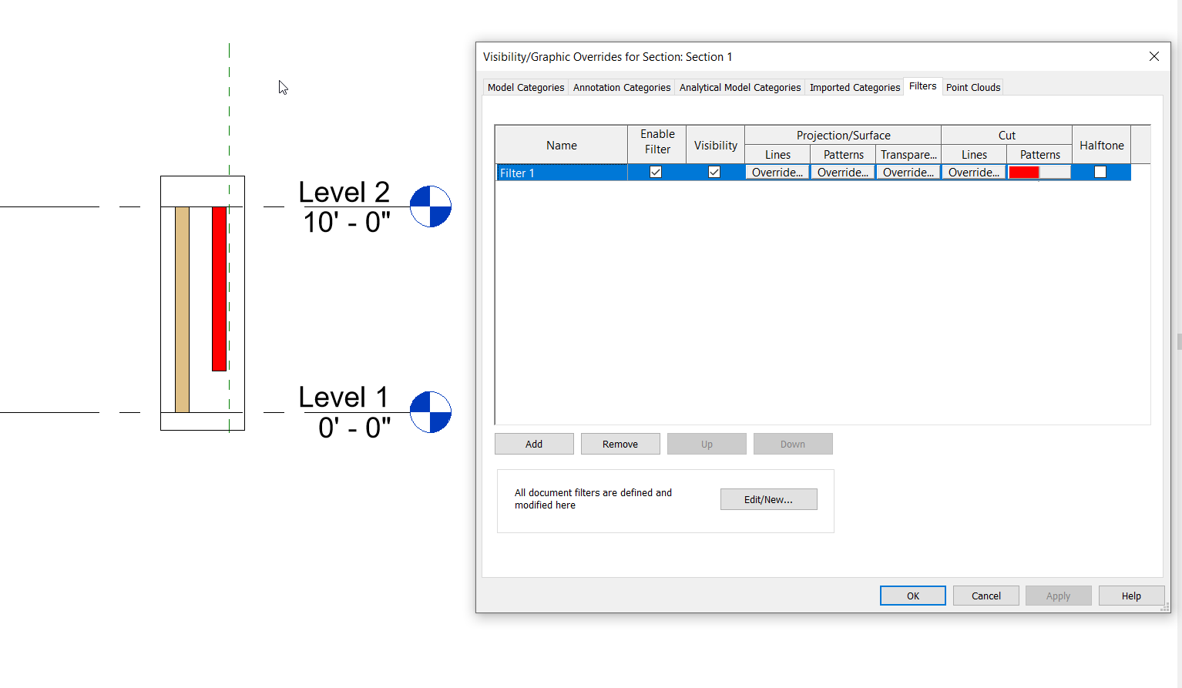
Task: Open Cut Lines override for Filter 1
Action: [x=972, y=172]
